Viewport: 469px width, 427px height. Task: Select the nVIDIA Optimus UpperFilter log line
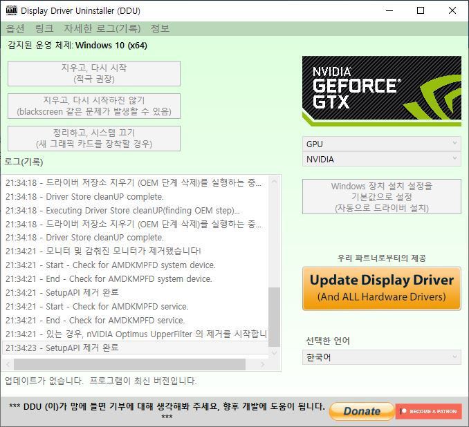pos(135,334)
